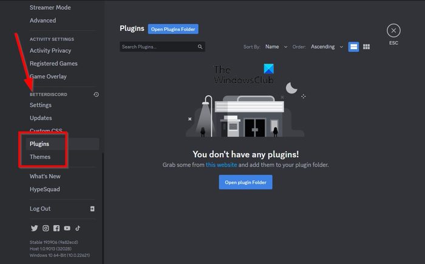Go to Game Overlay settings

(48, 76)
